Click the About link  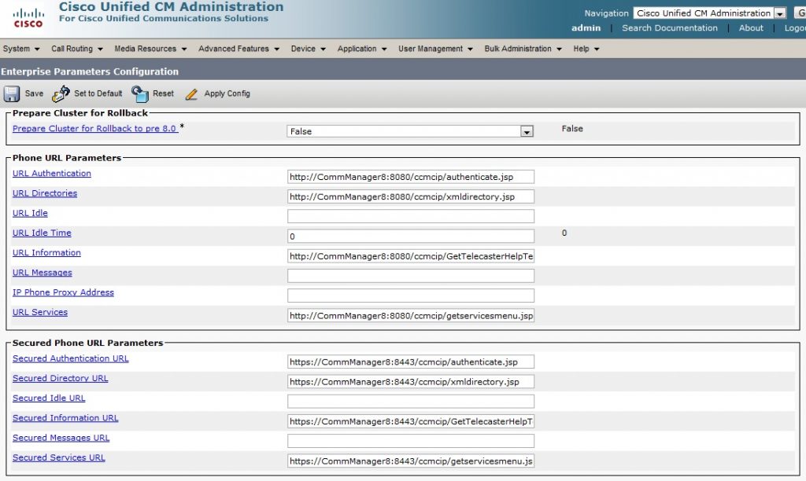click(x=751, y=28)
